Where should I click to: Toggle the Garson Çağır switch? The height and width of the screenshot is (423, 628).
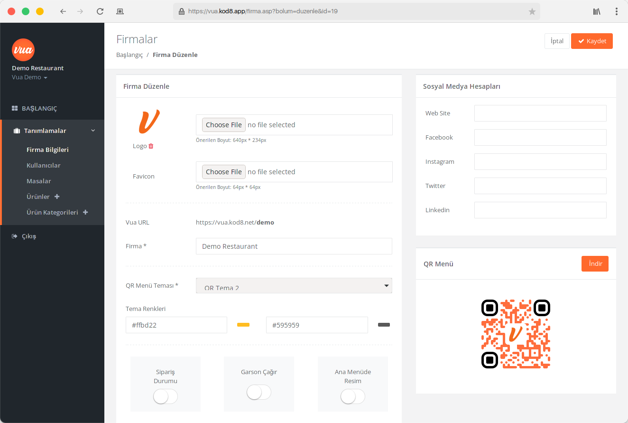[x=259, y=392]
